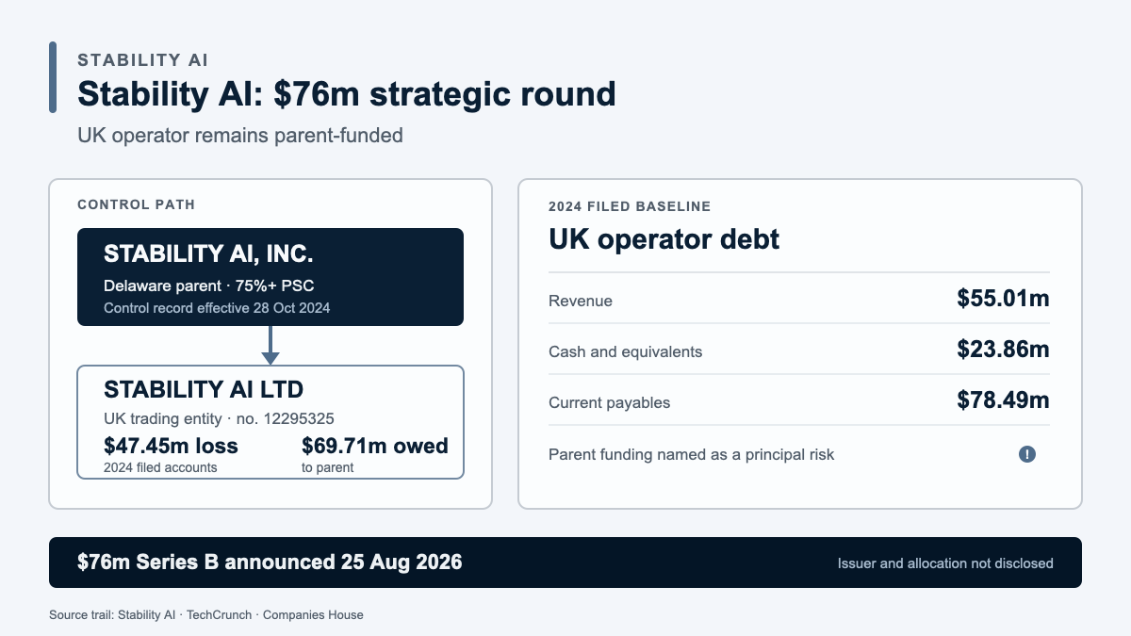Click the $55.01m revenue figure
1131x636 pixels.
point(1003,299)
